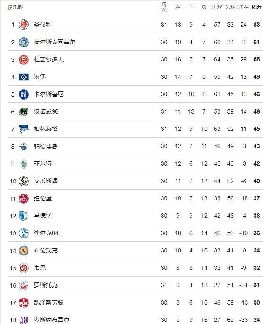Click the 汉堡 blue diamond logo
Screen dimensions: 263x324
[24, 77]
